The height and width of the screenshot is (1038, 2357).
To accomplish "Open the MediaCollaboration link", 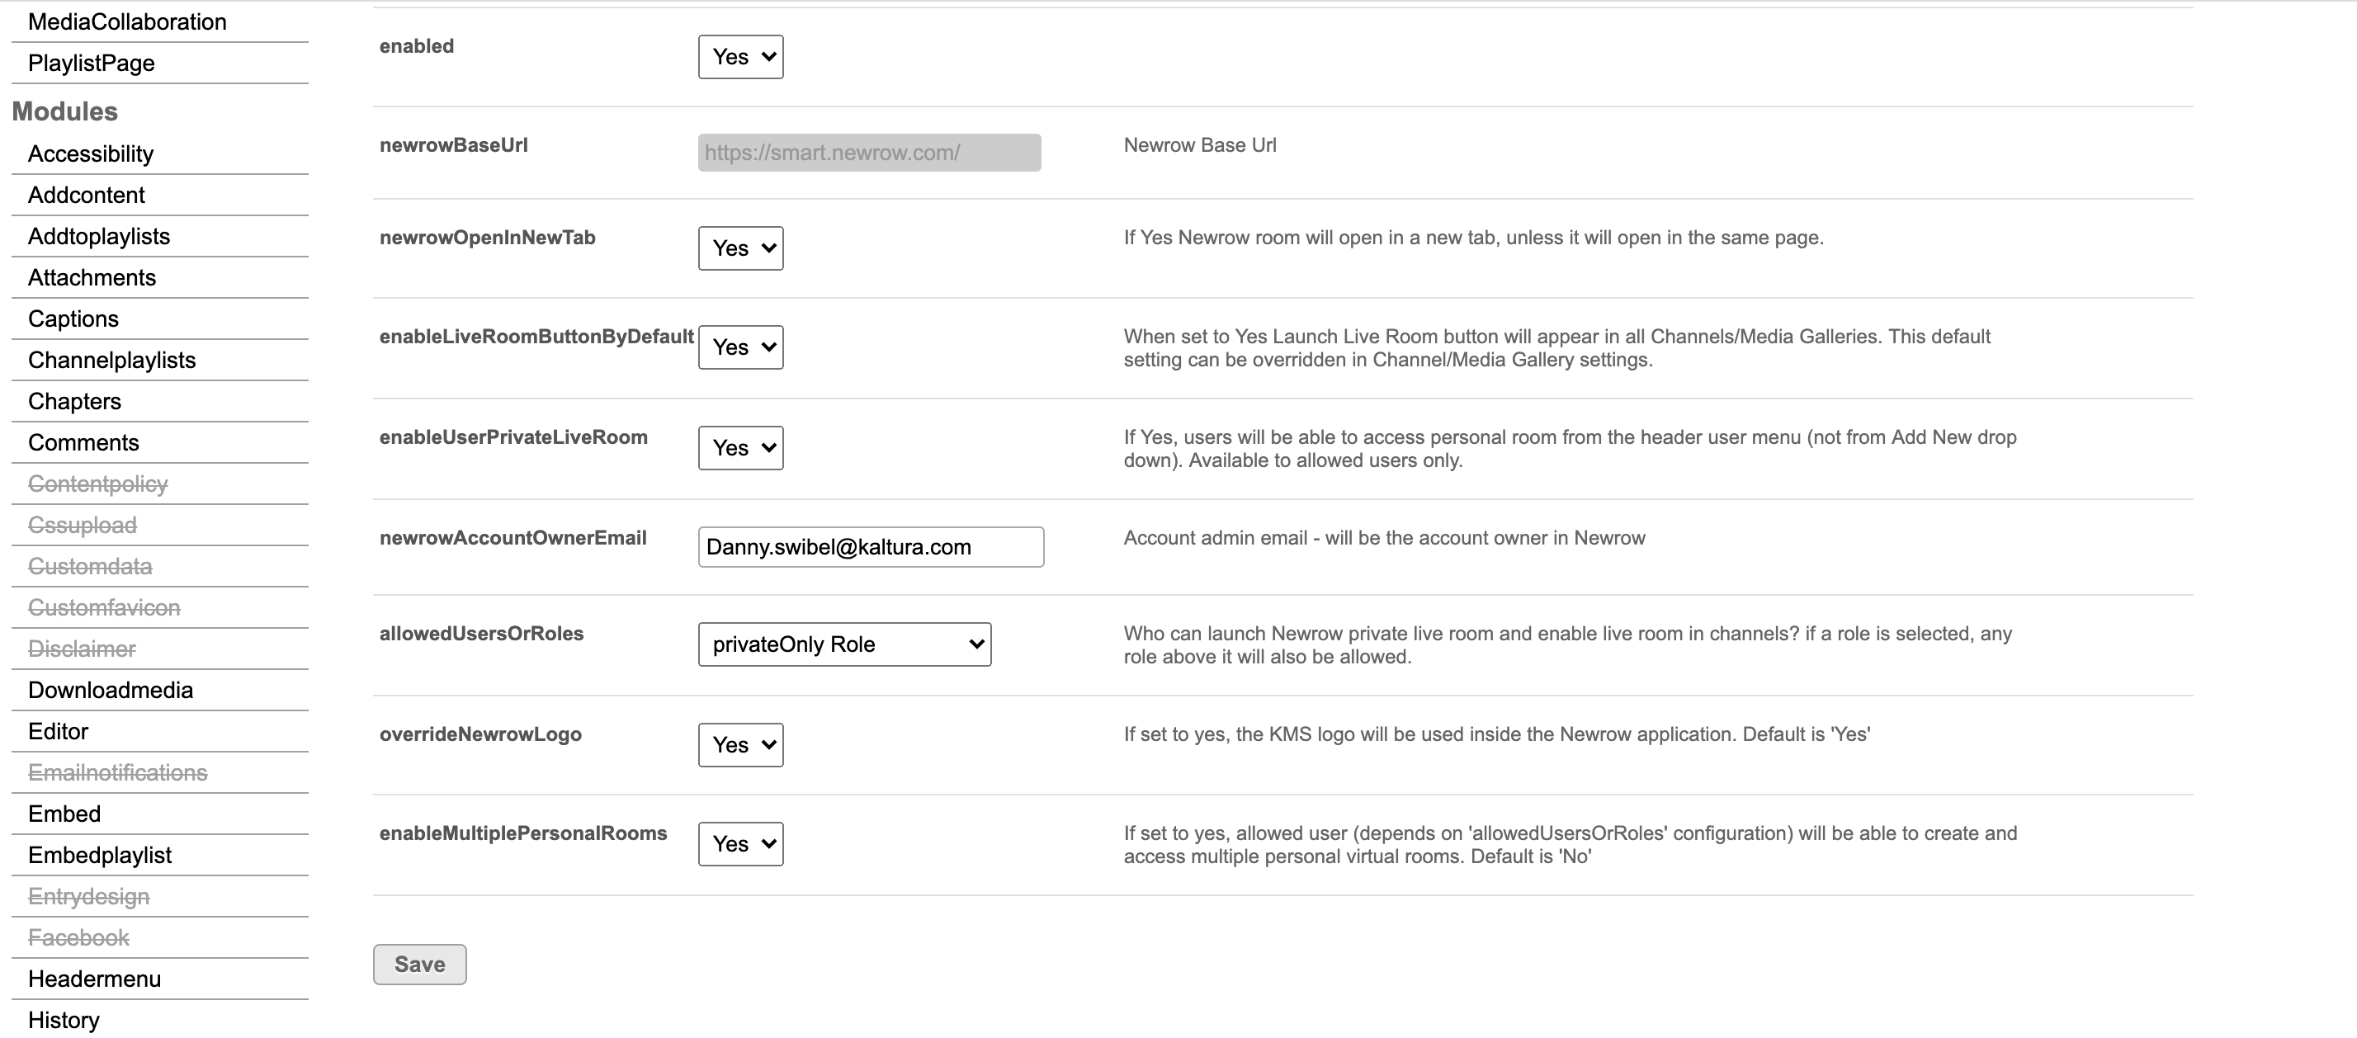I will click(127, 22).
